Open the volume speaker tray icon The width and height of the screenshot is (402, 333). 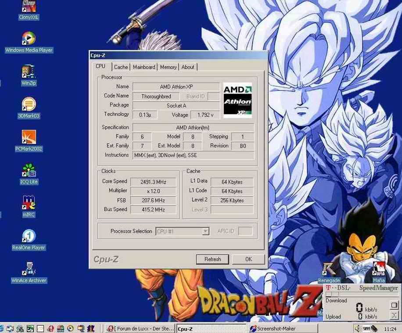pos(357,329)
